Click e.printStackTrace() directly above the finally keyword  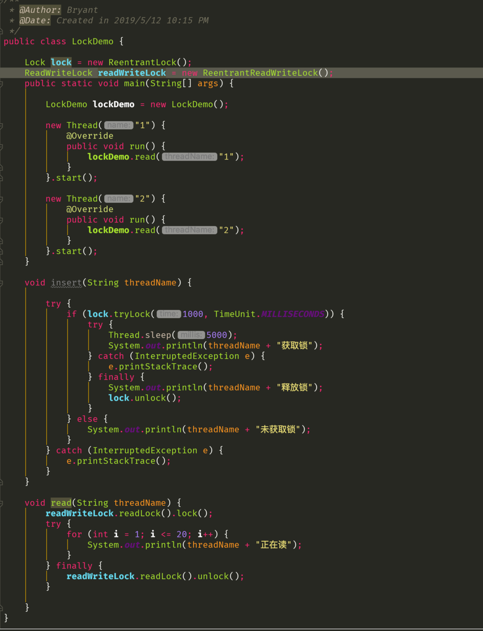click(x=158, y=366)
